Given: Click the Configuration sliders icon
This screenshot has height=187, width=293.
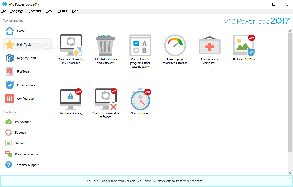Looking at the screenshot, I should [x=9, y=99].
